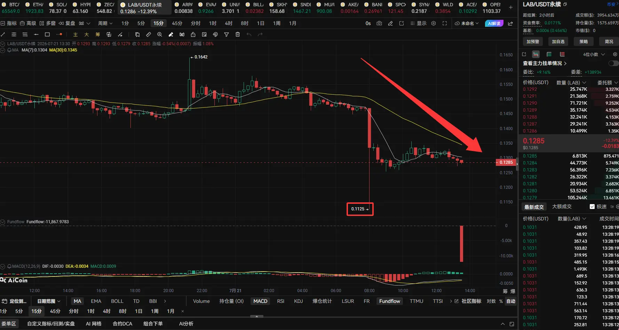The height and width of the screenshot is (330, 619).
Task: Select the eraser tool in the drawing toolbar
Action: coord(171,34)
